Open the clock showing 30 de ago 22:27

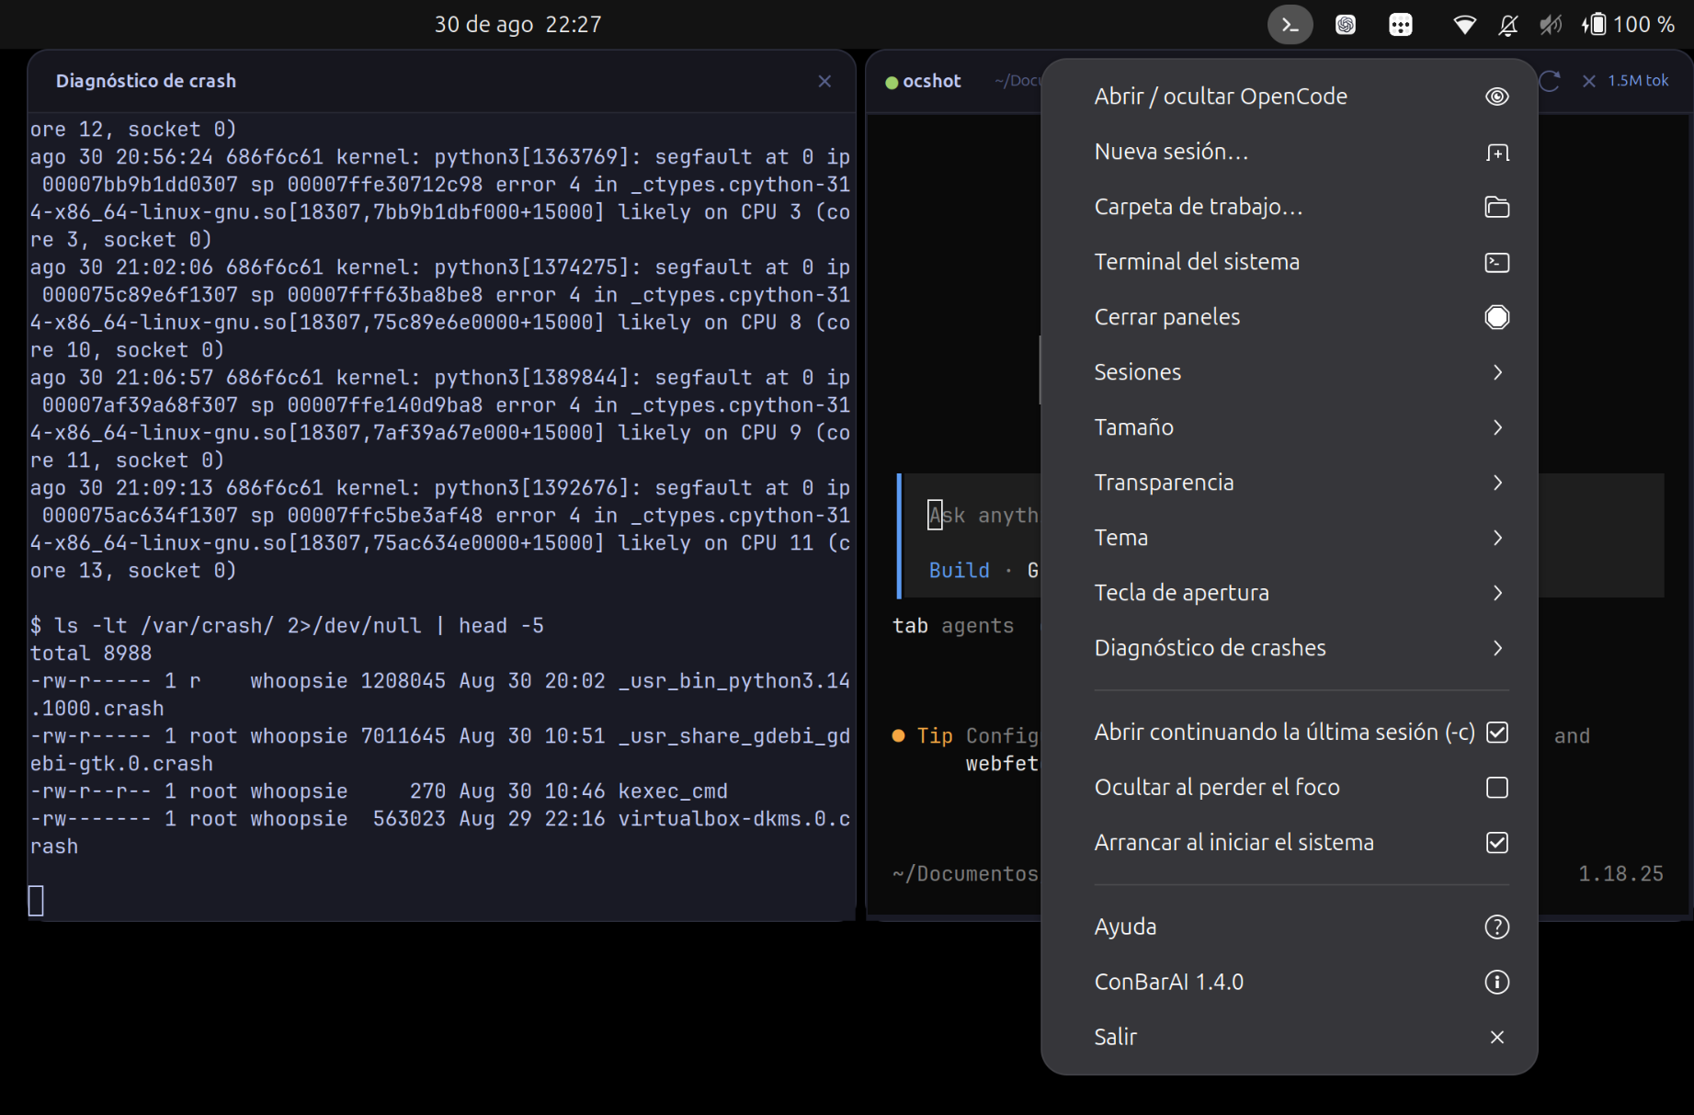click(517, 25)
